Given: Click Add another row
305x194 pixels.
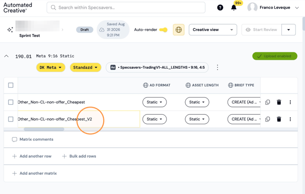Looking at the screenshot, I should tap(32, 156).
